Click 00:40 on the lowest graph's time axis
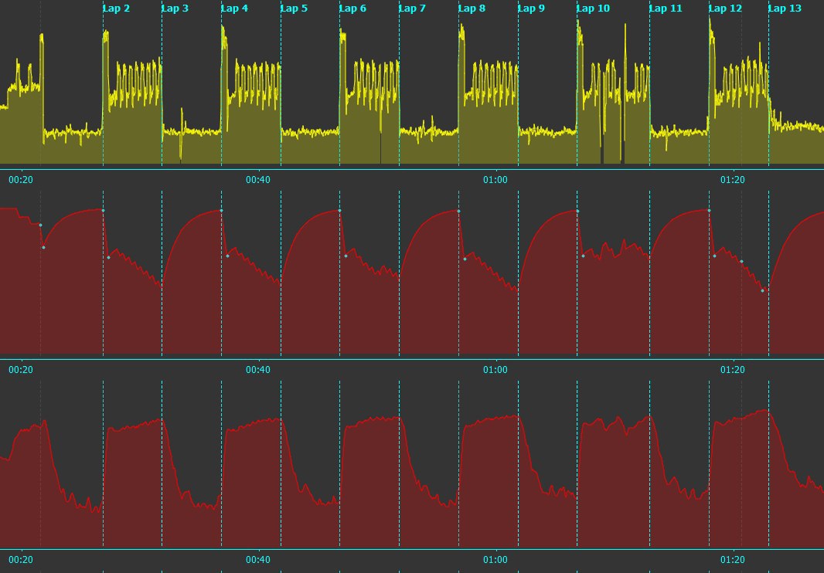 258,560
